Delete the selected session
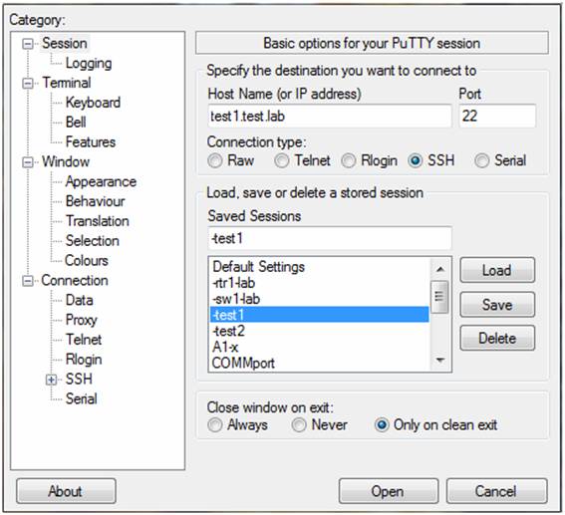This screenshot has height=515, width=565. [x=497, y=338]
